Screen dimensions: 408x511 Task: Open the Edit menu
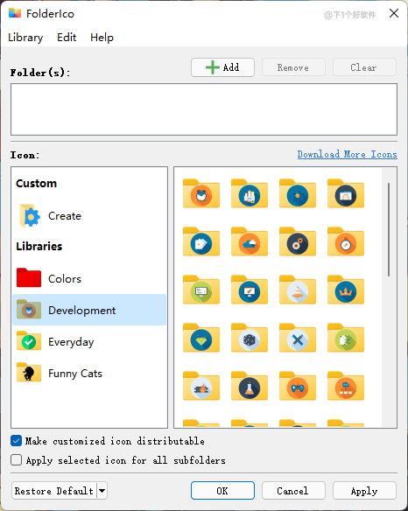(67, 38)
